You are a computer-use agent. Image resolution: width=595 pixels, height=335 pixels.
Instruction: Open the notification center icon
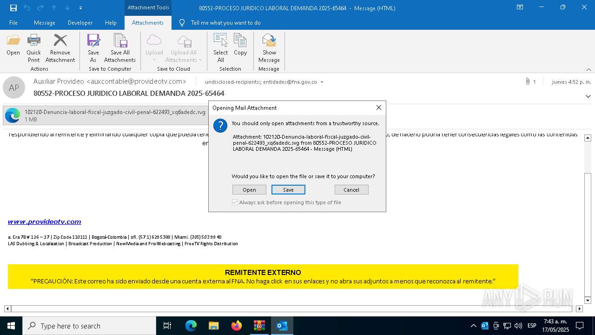(x=580, y=326)
